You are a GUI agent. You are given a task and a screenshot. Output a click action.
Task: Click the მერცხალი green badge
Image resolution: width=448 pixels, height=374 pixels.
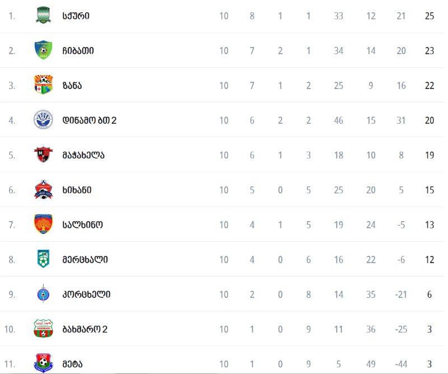pyautogui.click(x=43, y=259)
